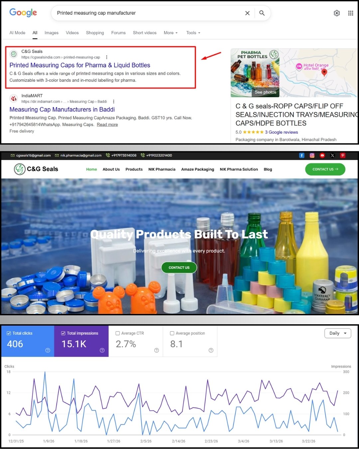Open the Daily interval dropdown
Image resolution: width=359 pixels, height=449 pixels.
(337, 333)
